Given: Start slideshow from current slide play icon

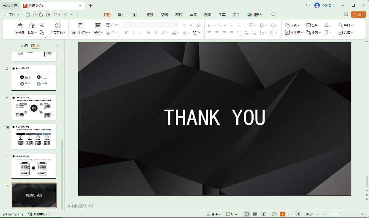Looking at the screenshot, I should point(57,25).
